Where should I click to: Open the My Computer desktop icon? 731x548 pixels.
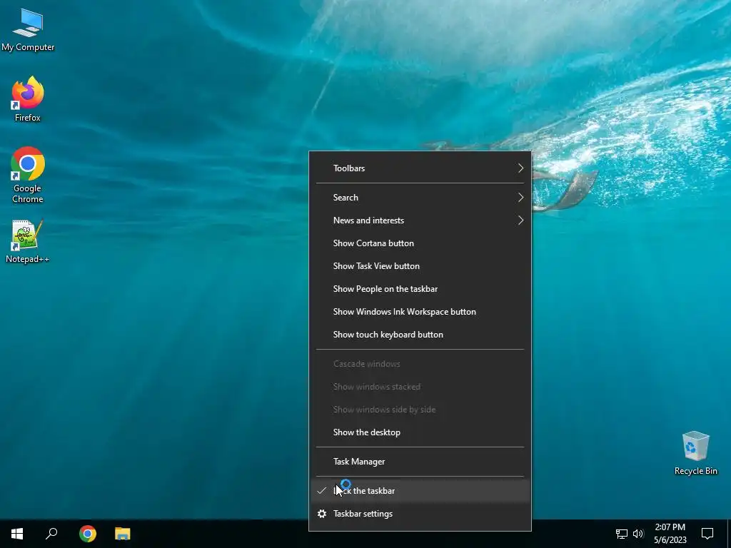pos(28,29)
